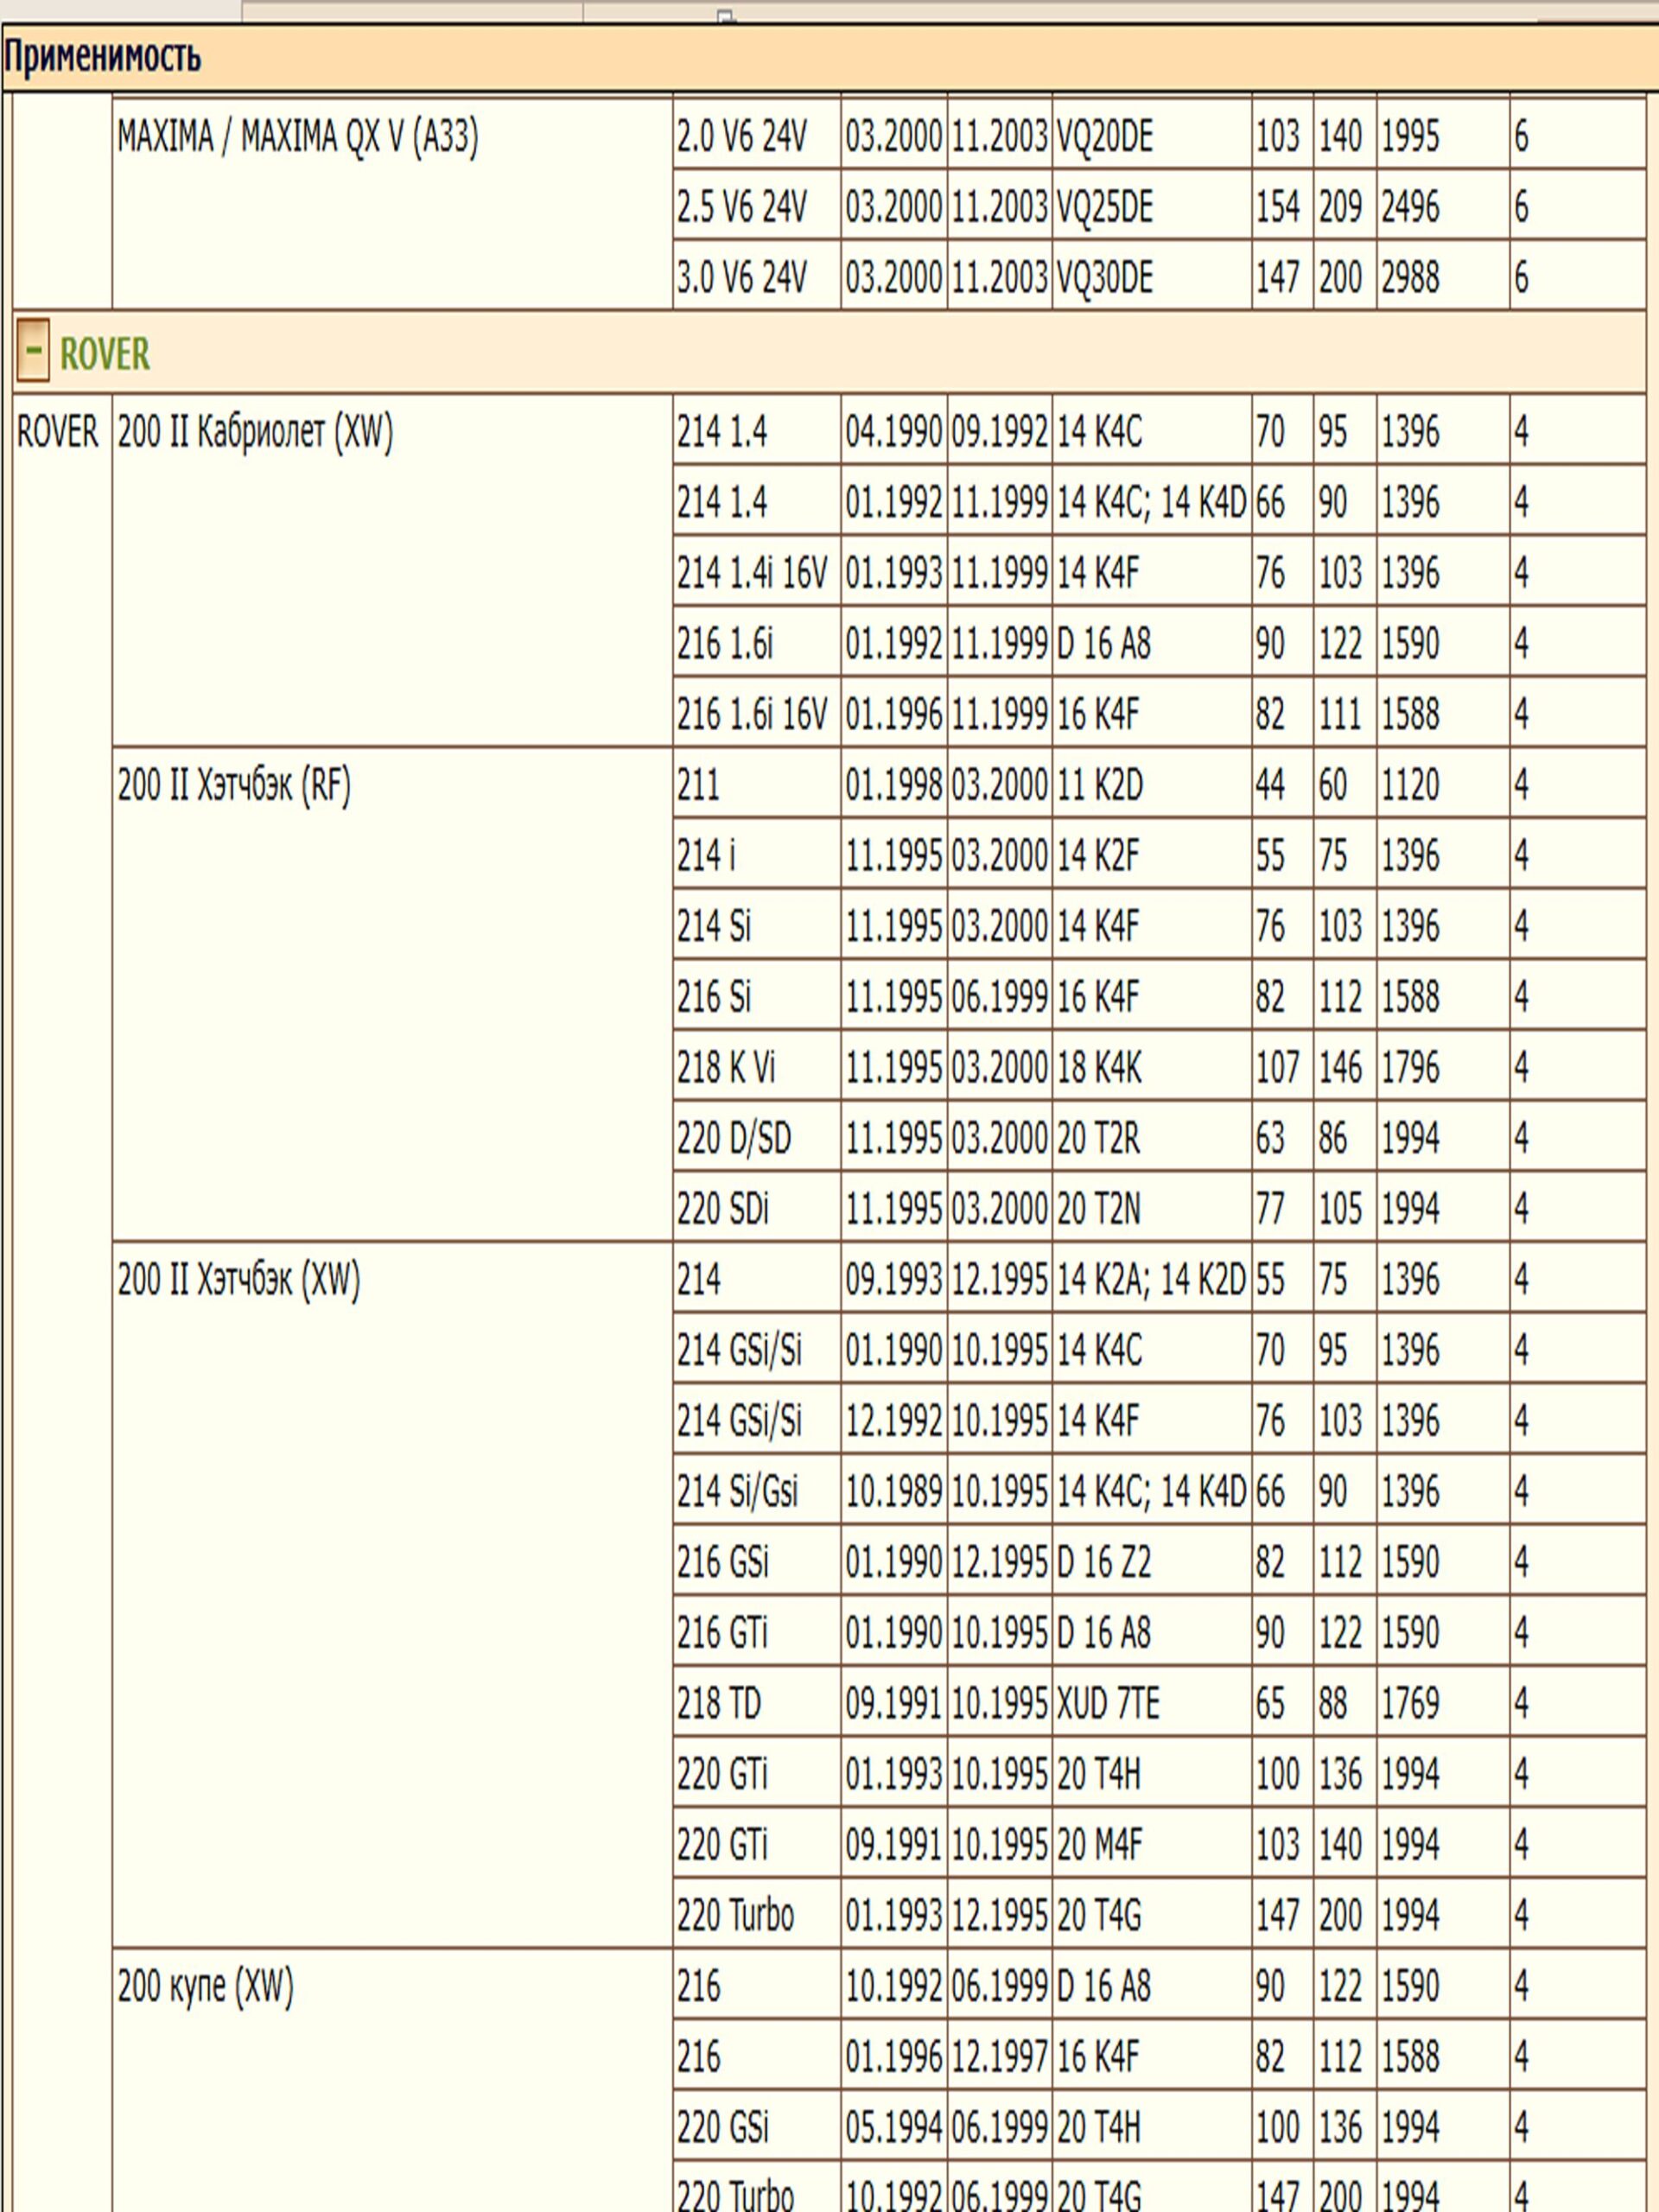Screen dimensions: 1659x2212
Task: Click the 218 K Vi modification cell
Action: click(726, 1068)
